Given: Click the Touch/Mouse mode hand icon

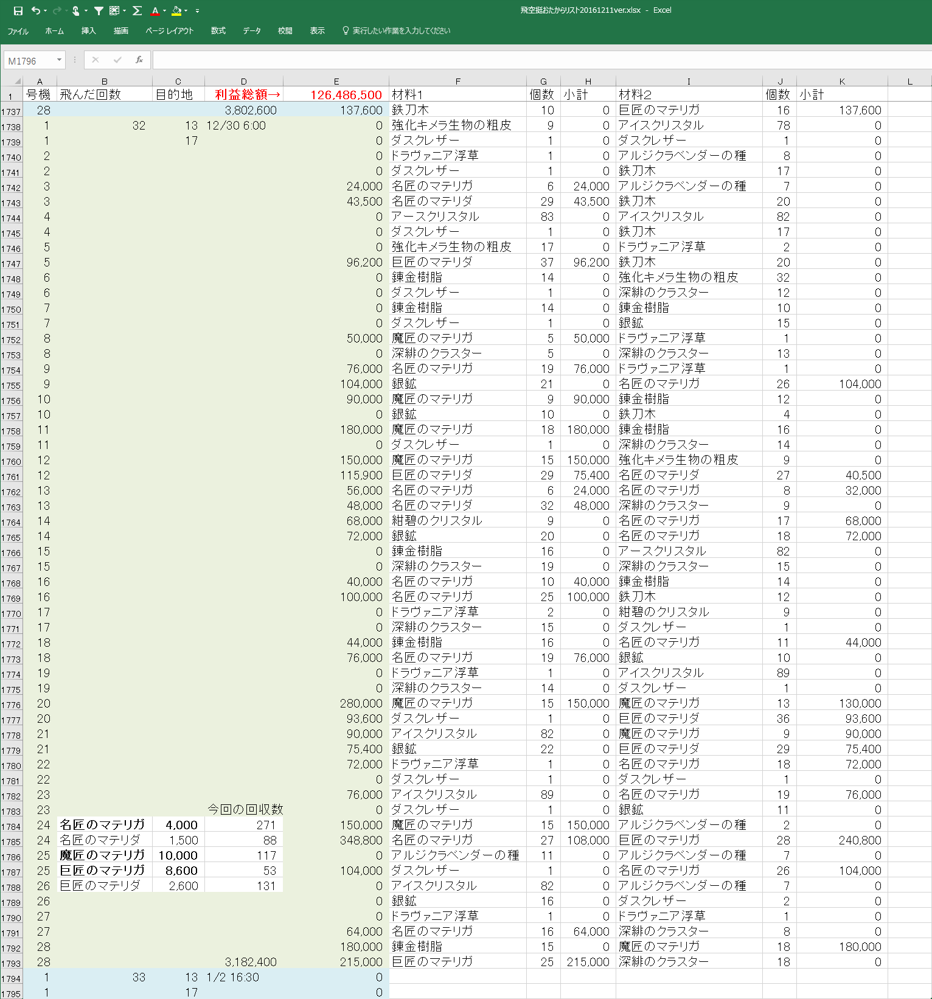Looking at the screenshot, I should [x=75, y=10].
